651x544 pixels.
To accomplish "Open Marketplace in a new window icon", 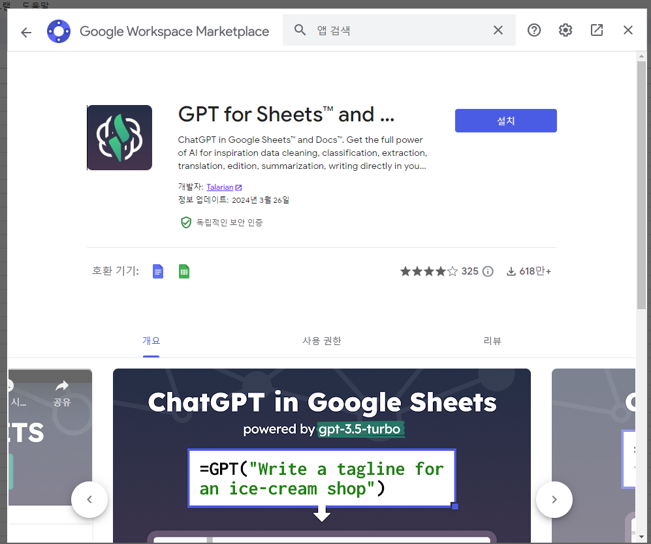I will pyautogui.click(x=597, y=30).
